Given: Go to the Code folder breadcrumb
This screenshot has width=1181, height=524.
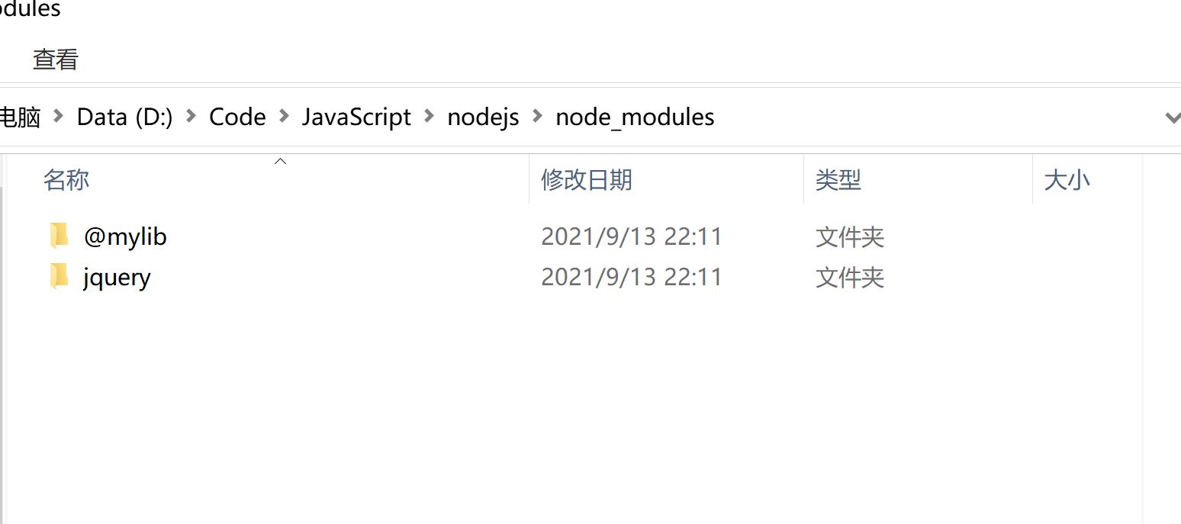Looking at the screenshot, I should [x=237, y=117].
